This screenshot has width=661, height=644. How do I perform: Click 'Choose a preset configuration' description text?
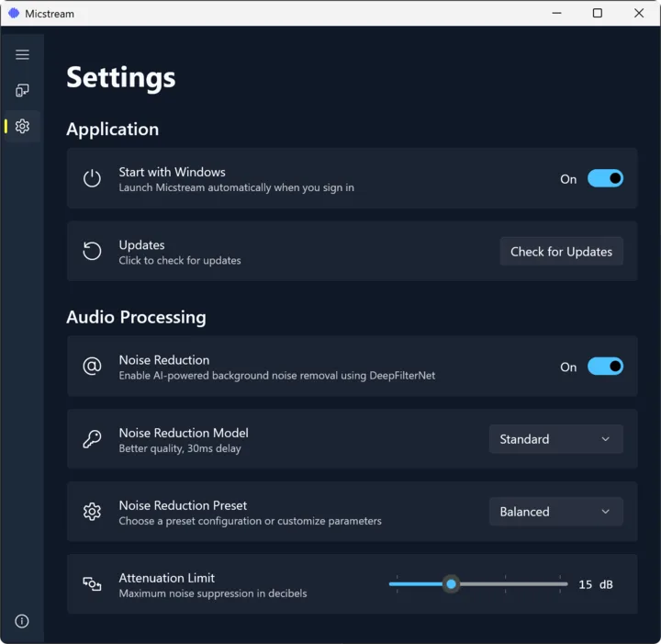click(250, 521)
